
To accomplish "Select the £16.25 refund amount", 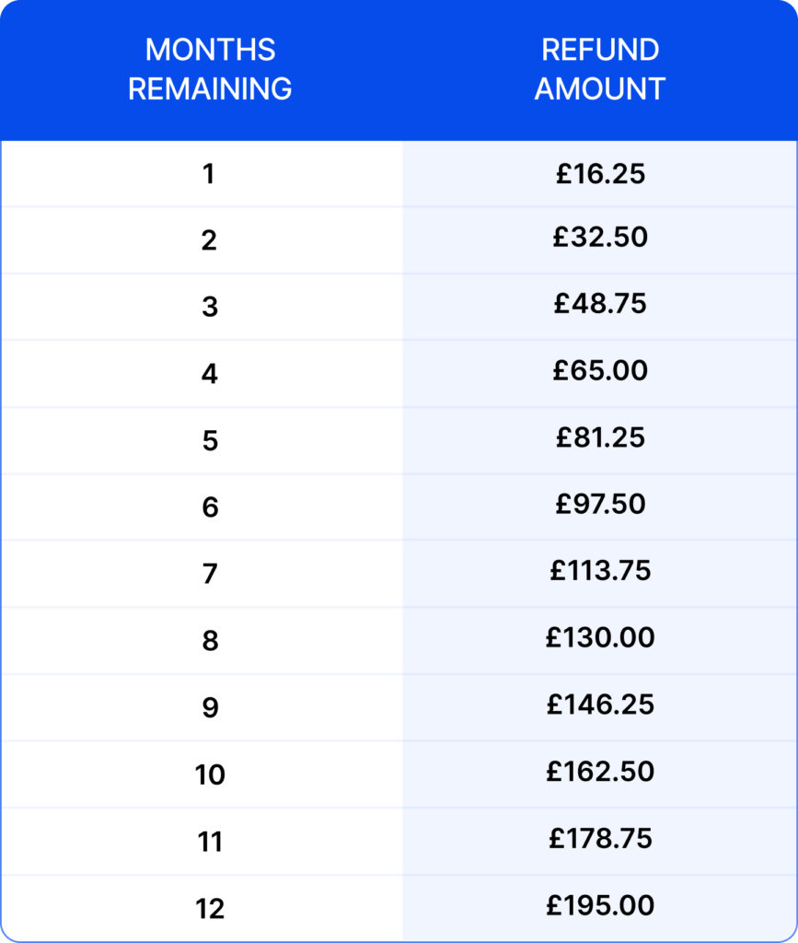I will pos(600,173).
